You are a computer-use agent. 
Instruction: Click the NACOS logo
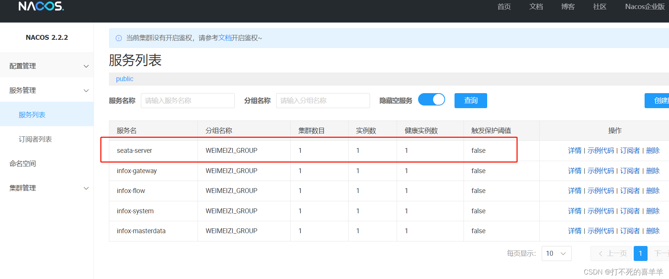41,6
